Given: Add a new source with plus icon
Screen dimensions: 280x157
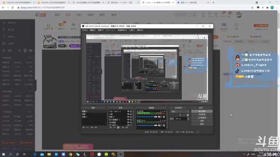Looking at the screenshot, I should coord(111,127).
